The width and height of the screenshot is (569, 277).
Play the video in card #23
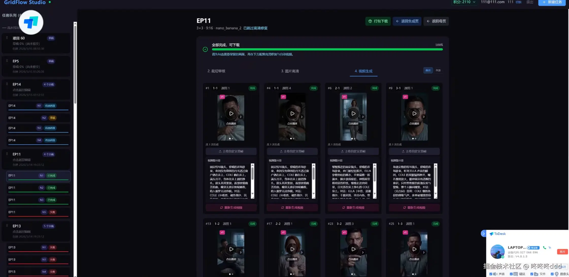coord(353,249)
